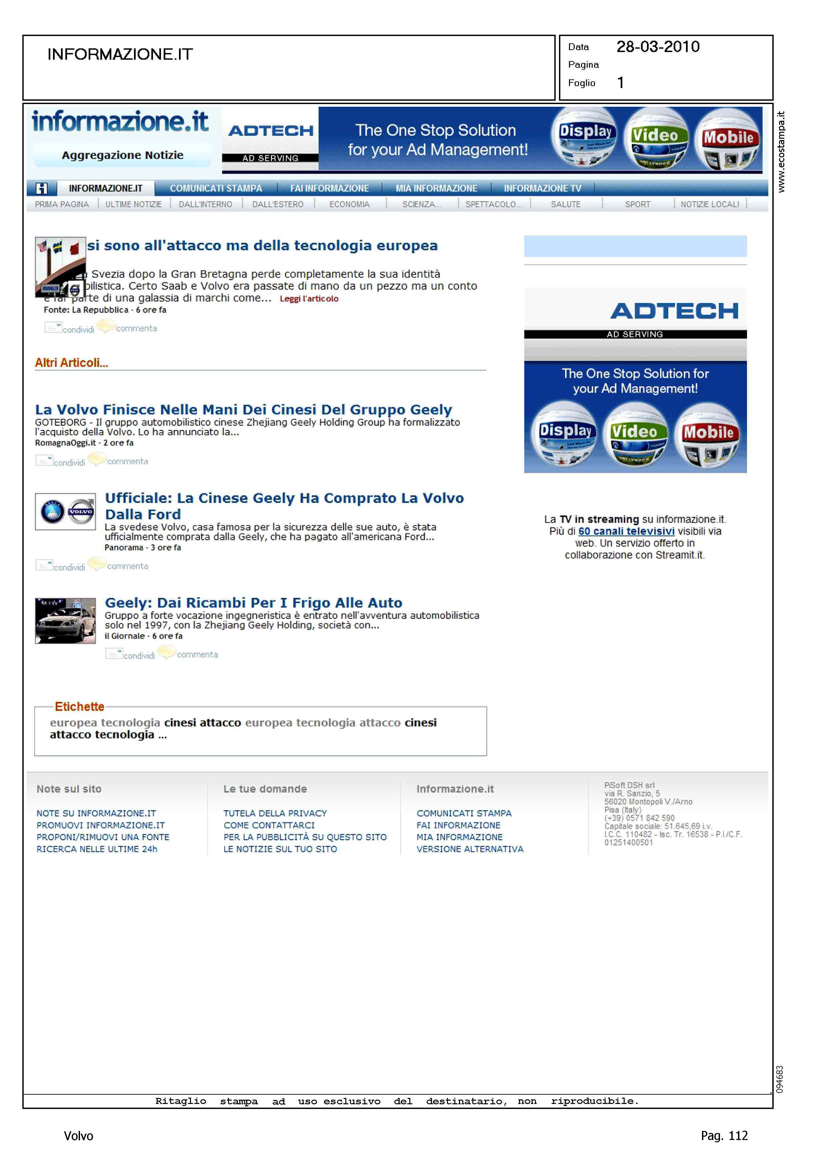The image size is (832, 1168).
Task: Select the Economia news category
Action: pos(349,204)
